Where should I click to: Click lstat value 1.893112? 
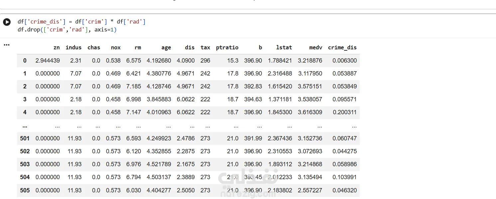tap(280, 164)
